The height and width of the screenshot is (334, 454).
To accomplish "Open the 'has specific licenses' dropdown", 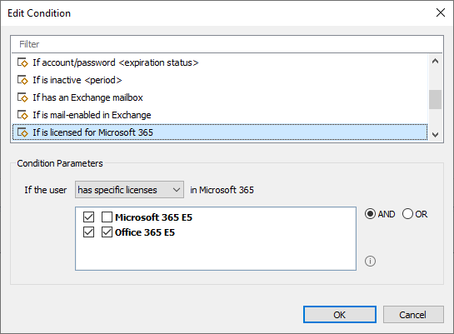I will [129, 190].
